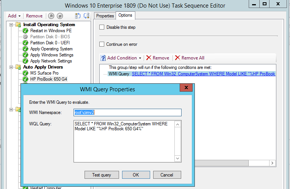Close the WMI Query Properties dialog
The image size is (290, 189).
point(186,87)
